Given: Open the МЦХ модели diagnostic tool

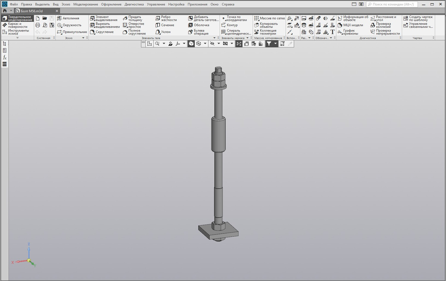Looking at the screenshot, I should tap(351, 25).
